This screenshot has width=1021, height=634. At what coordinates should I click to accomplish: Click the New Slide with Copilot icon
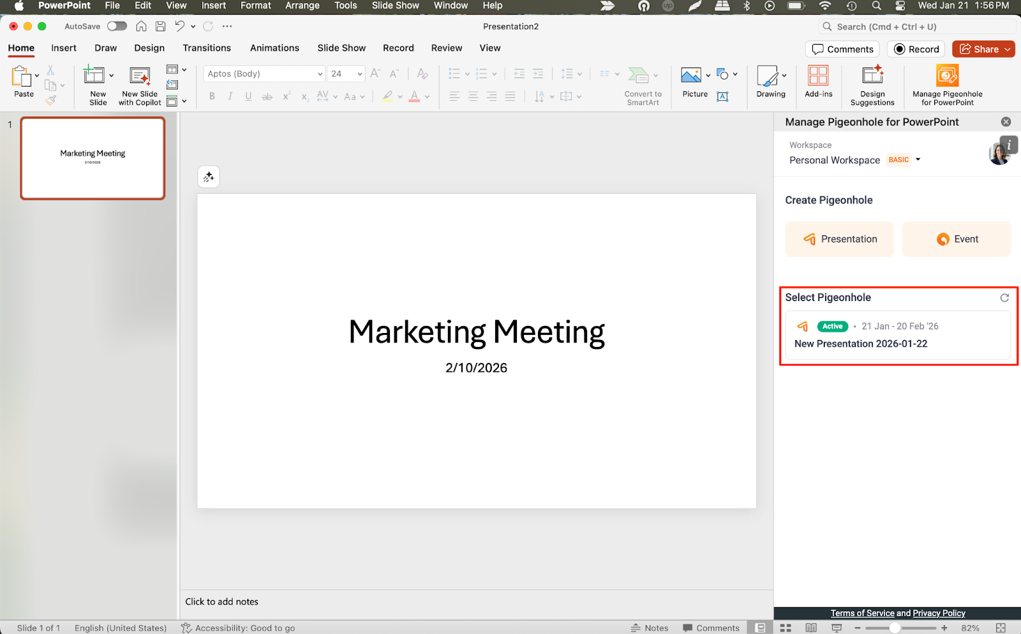tap(140, 76)
